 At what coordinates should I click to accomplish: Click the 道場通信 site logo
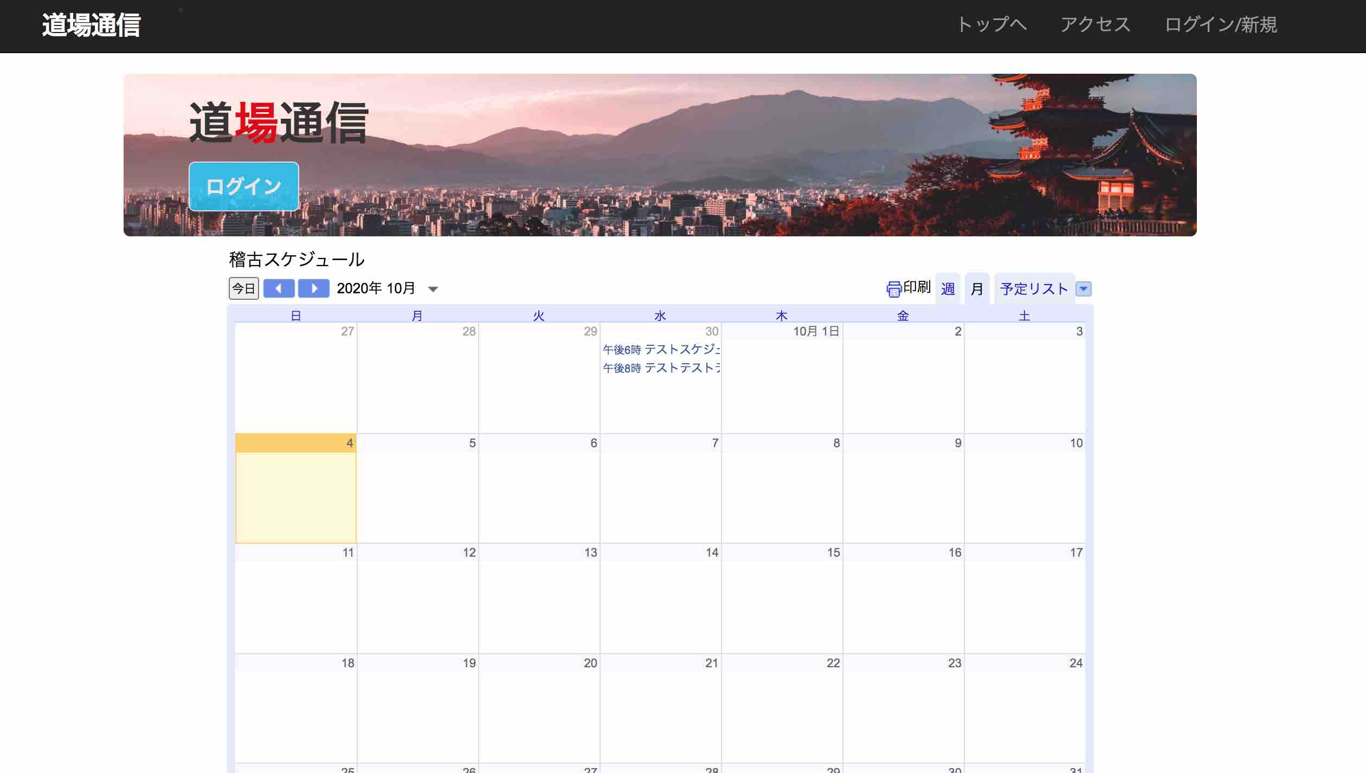point(91,23)
